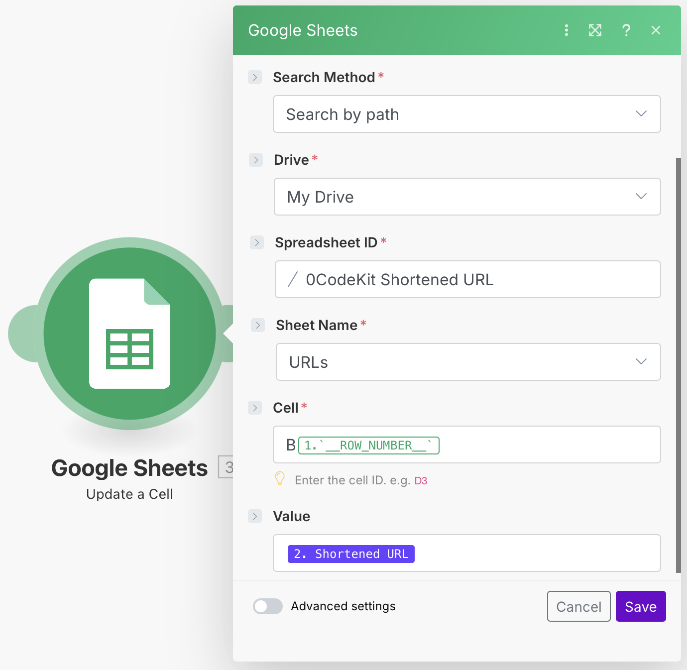Click the Google Sheets dialog title
This screenshot has height=670, width=687.
303,30
